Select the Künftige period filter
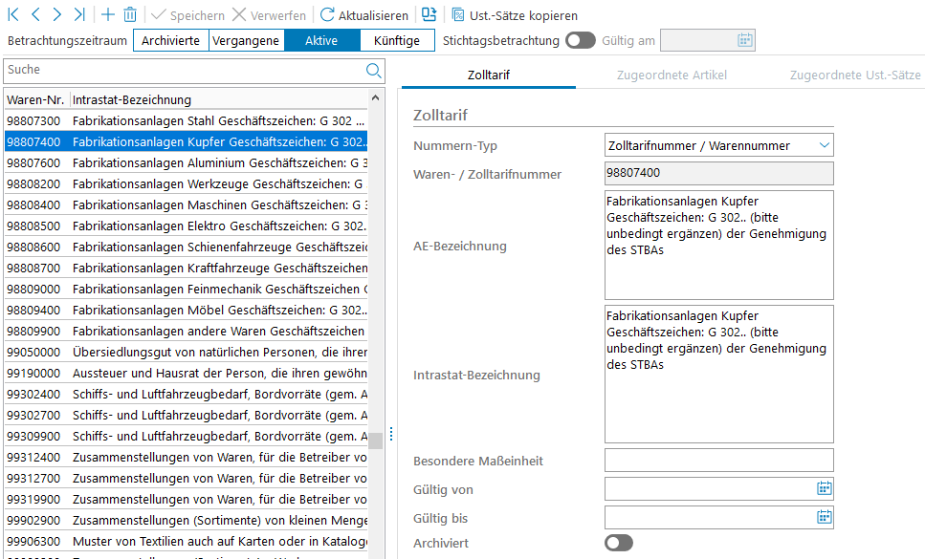 (397, 41)
